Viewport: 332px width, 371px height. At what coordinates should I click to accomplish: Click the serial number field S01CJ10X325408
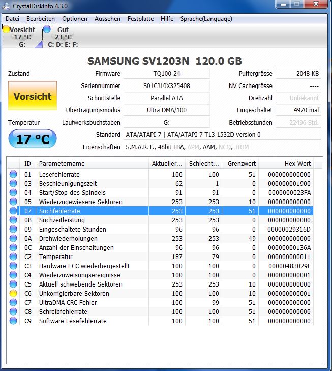coord(167,86)
